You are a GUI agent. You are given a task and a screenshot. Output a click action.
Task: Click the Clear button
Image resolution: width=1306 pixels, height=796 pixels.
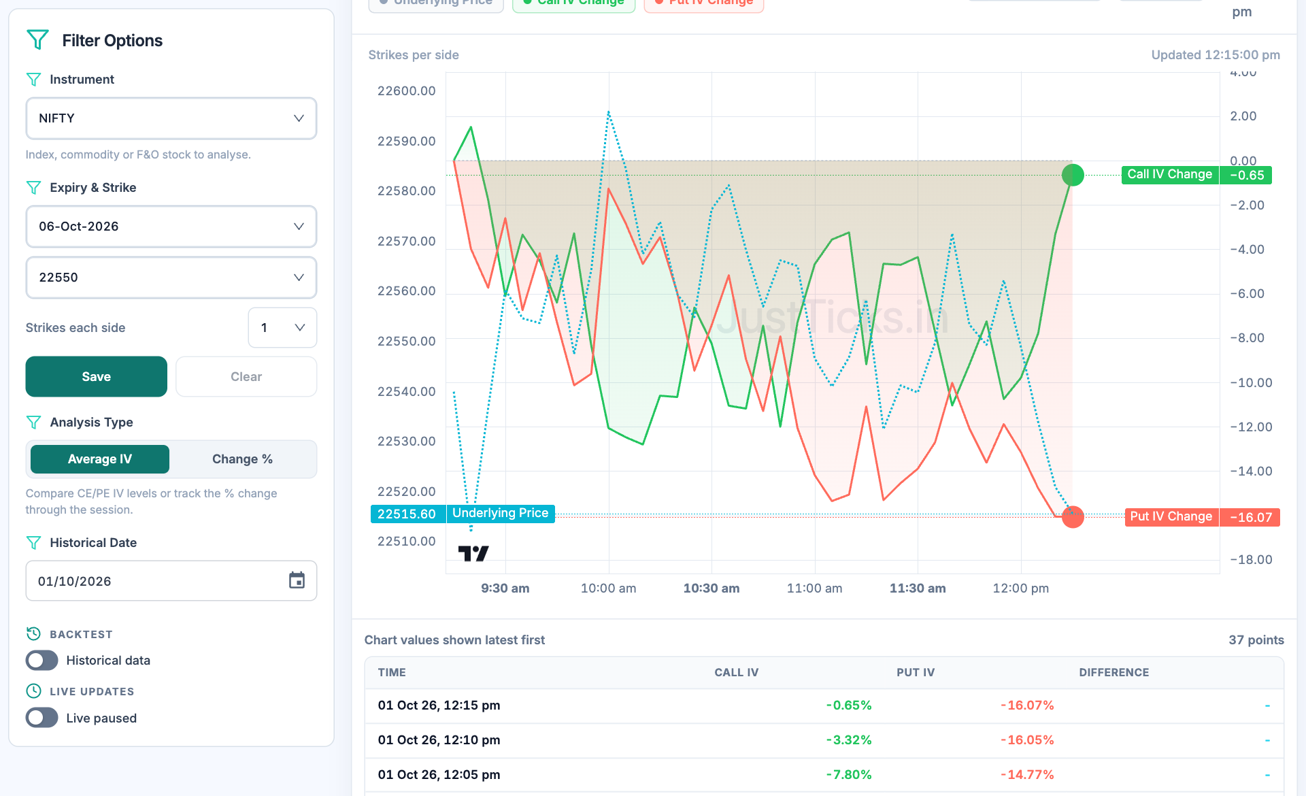click(246, 377)
